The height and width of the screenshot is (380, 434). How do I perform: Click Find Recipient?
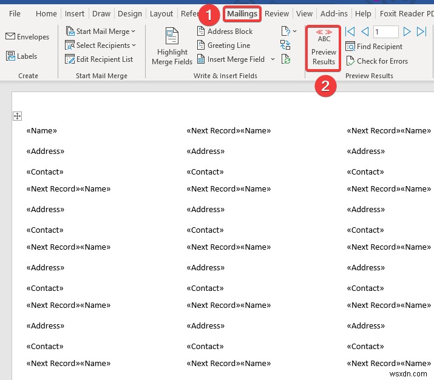click(374, 47)
